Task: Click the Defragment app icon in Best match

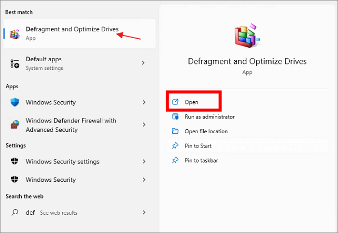Action: click(15, 33)
